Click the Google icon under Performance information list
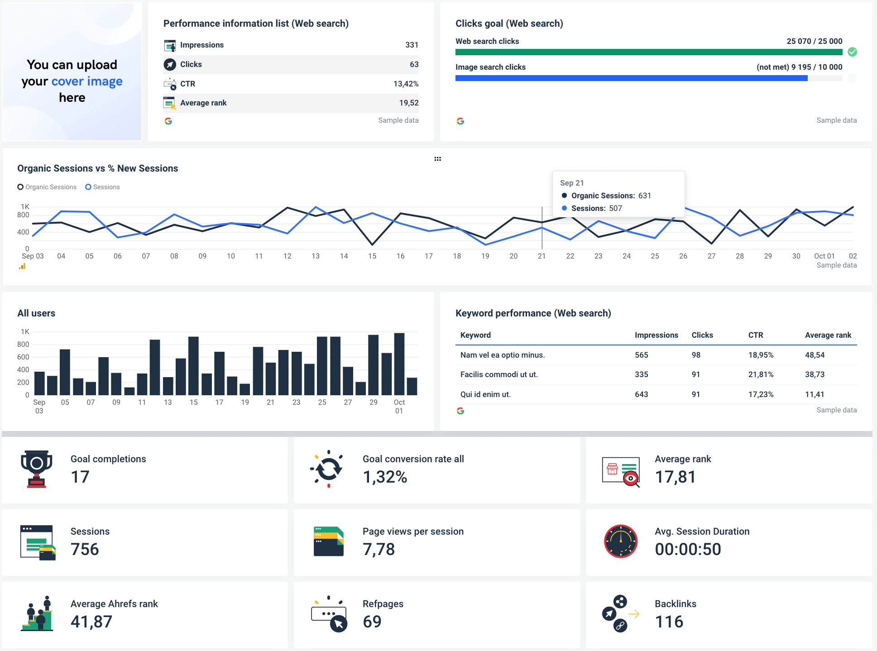The image size is (877, 651). pyautogui.click(x=168, y=121)
